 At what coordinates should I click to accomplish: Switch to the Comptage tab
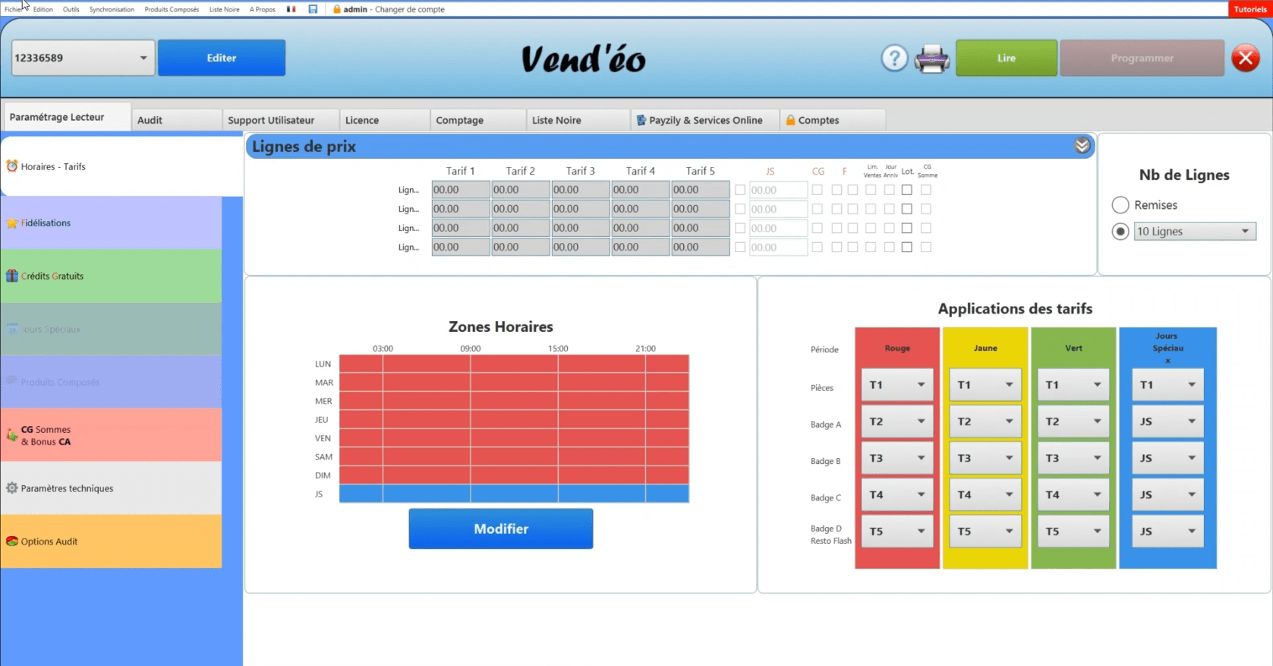tap(478, 120)
